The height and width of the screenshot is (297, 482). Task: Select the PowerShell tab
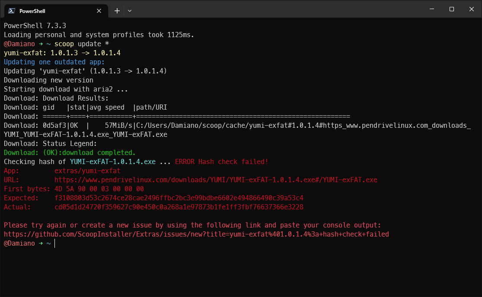click(56, 11)
